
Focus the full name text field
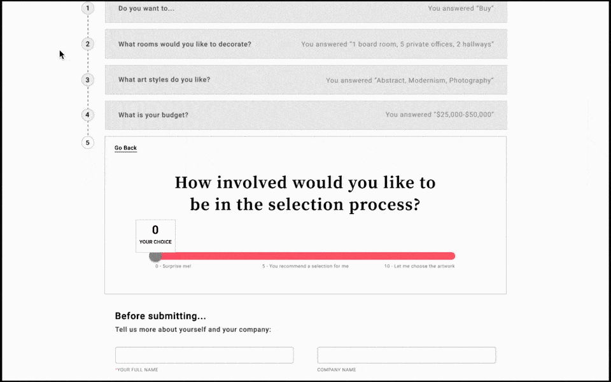click(204, 355)
